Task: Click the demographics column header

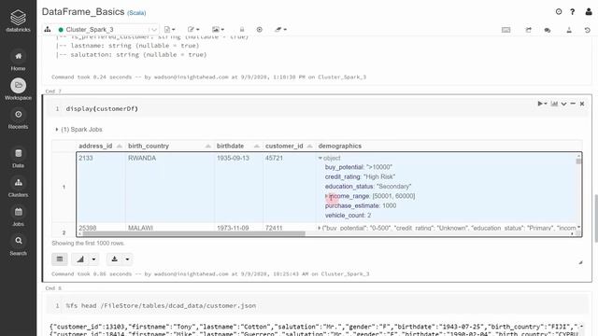Action: click(x=340, y=146)
